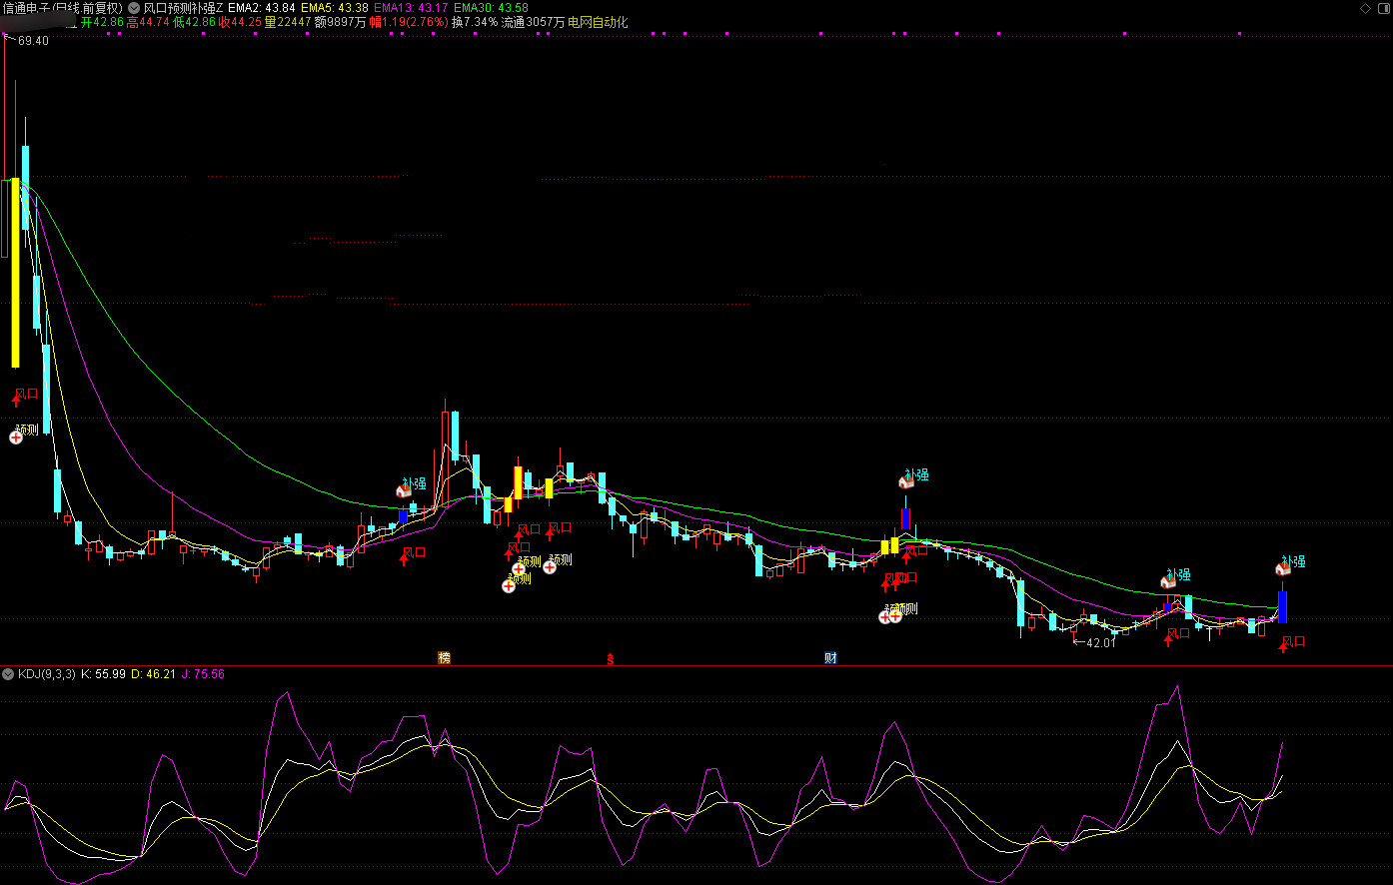Click the rightmost 风口 red arrow signal
The image size is (1393, 885).
pyautogui.click(x=1283, y=647)
